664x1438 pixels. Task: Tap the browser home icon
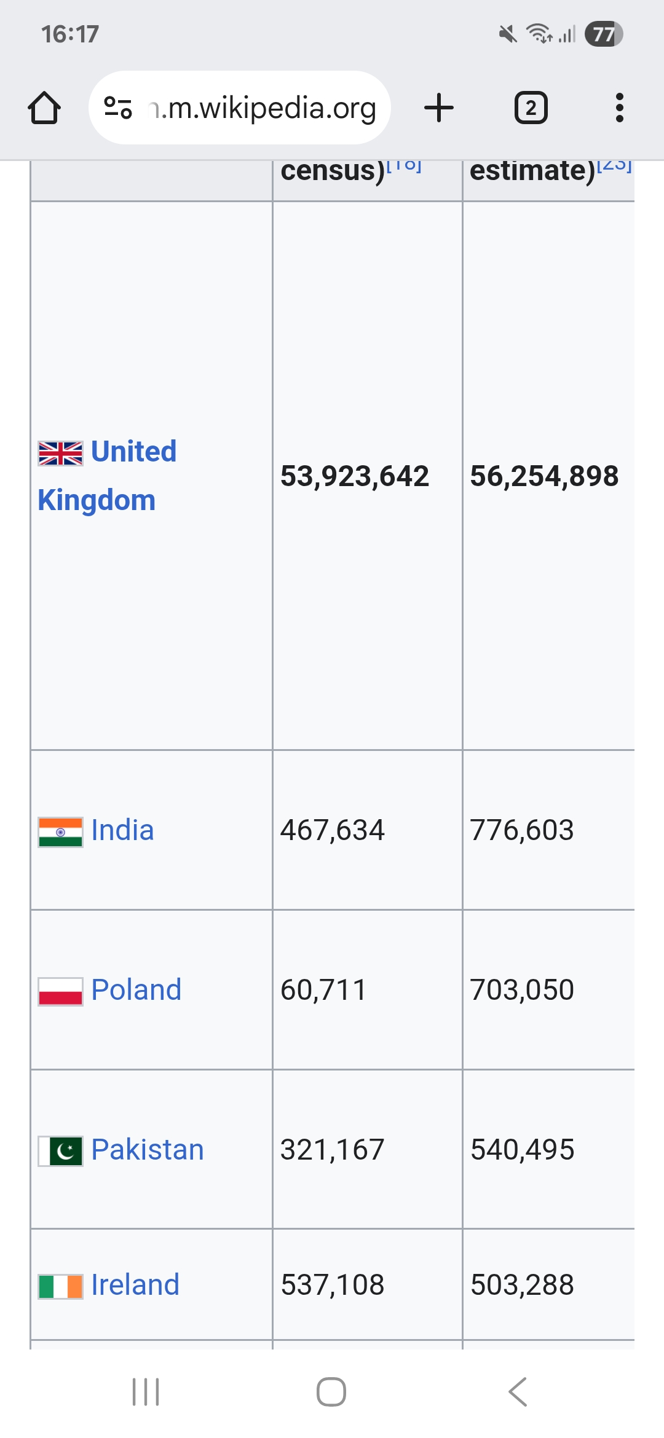coord(44,108)
